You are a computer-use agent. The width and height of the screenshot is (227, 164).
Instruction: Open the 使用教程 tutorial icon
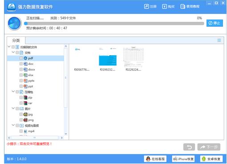pyautogui.click(x=182, y=7)
